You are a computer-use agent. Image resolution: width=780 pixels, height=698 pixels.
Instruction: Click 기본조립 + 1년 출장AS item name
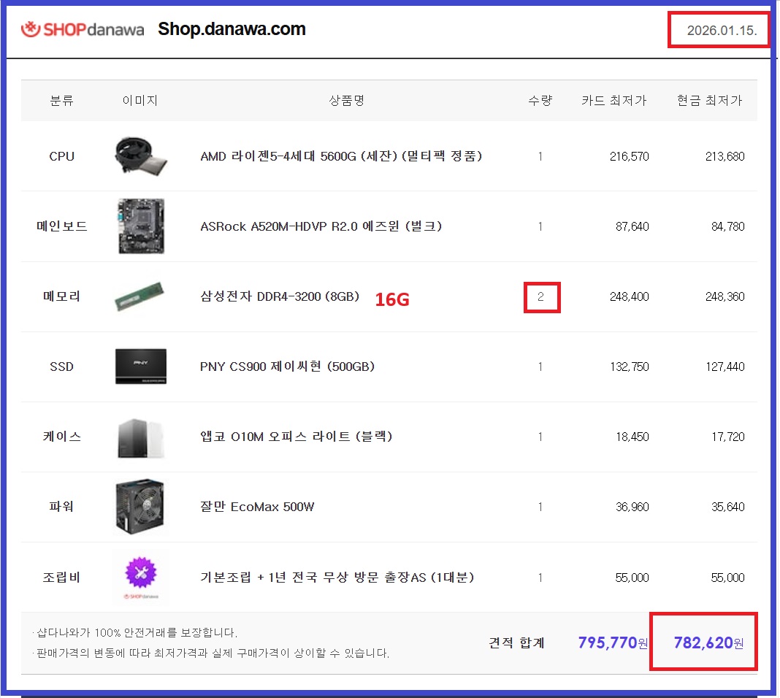pos(337,578)
